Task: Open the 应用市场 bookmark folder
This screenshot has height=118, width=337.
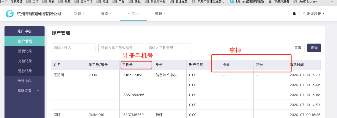Action: click(84, 1)
